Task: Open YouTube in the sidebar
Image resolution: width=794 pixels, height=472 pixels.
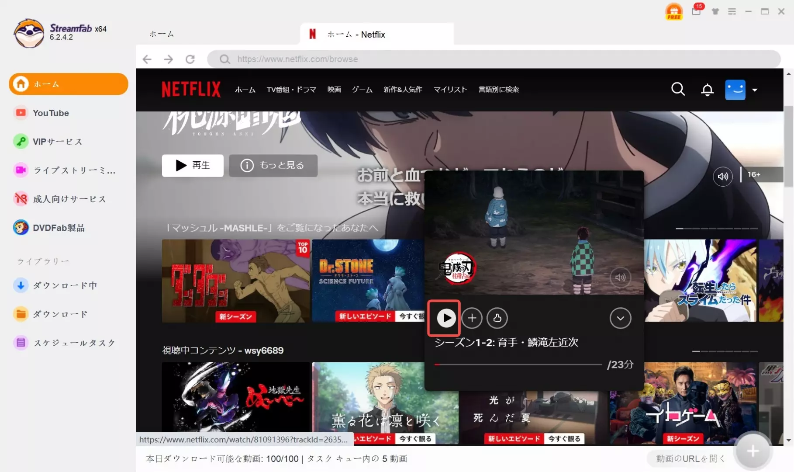Action: click(x=51, y=113)
